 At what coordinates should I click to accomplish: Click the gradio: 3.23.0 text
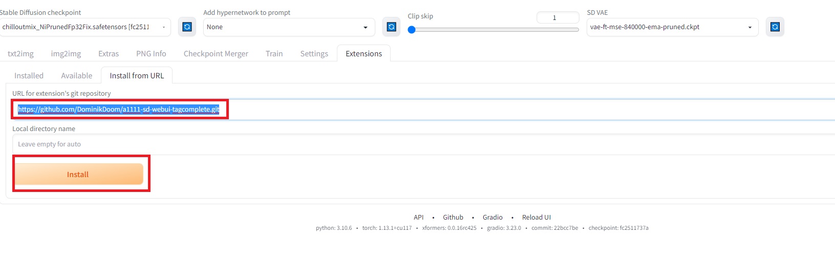pos(504,228)
